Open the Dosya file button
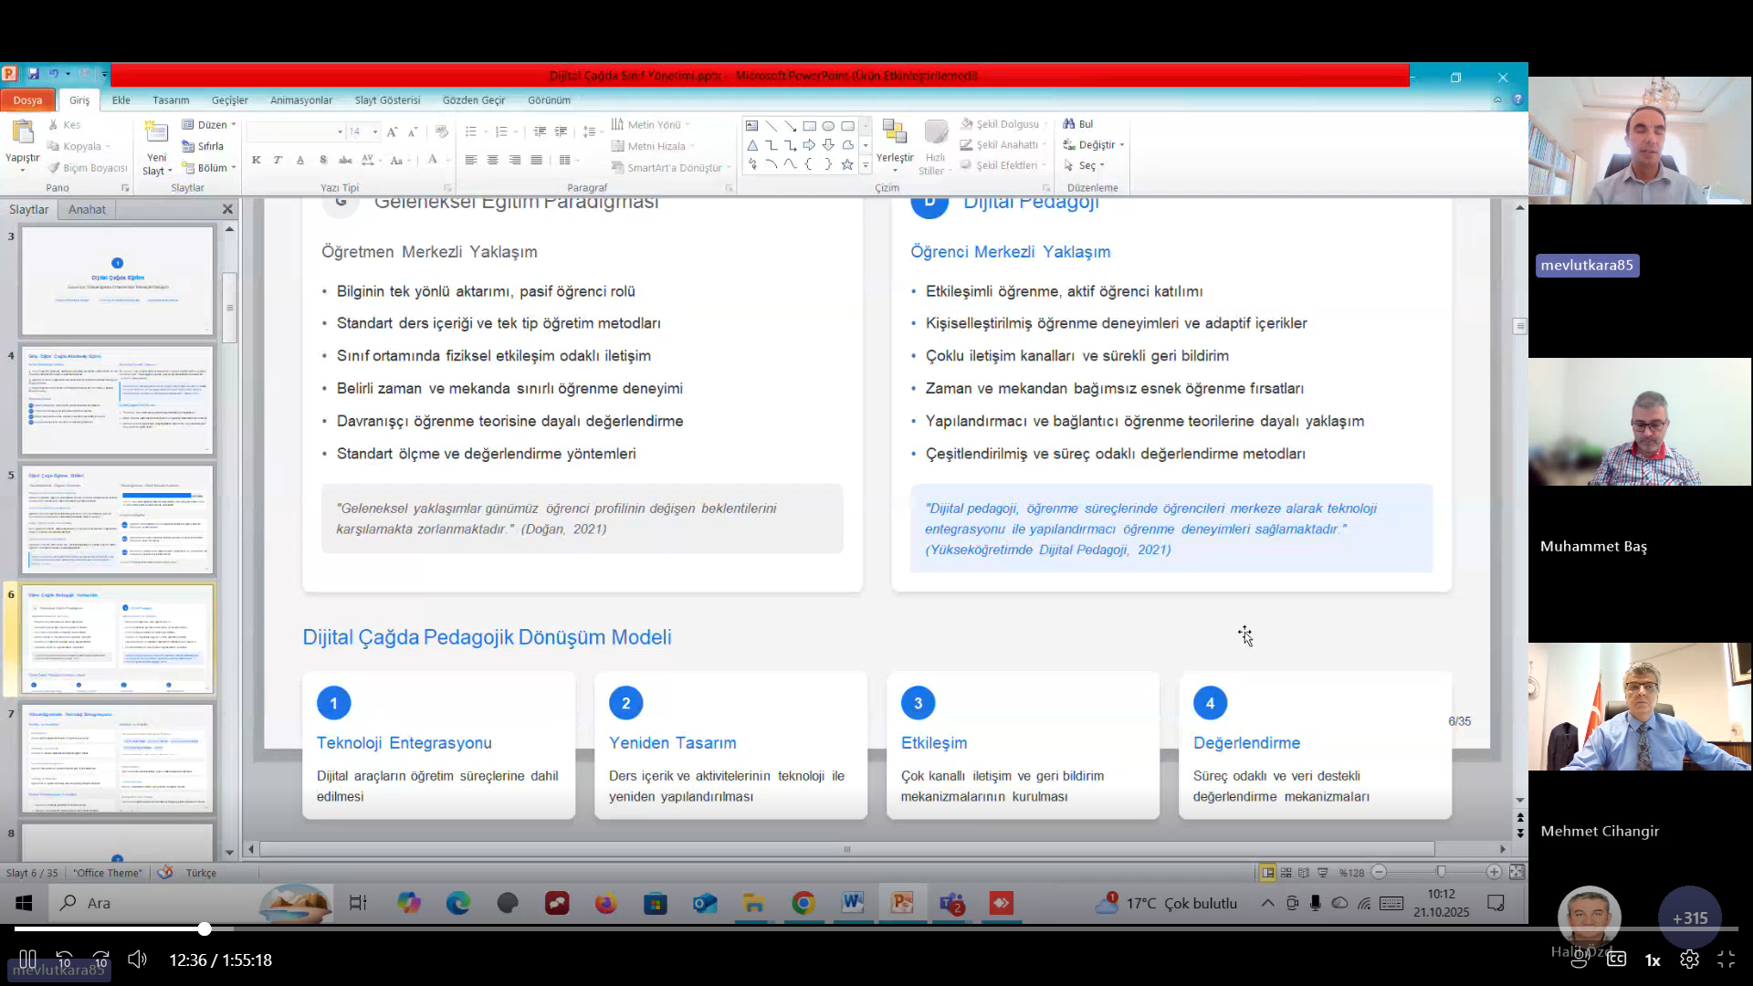The image size is (1753, 986). [x=27, y=100]
